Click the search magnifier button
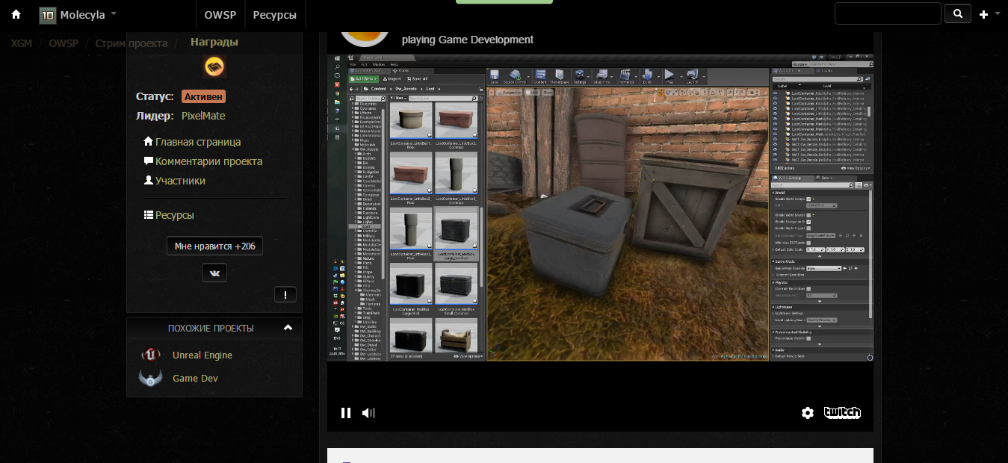The height and width of the screenshot is (463, 1008). (x=957, y=13)
